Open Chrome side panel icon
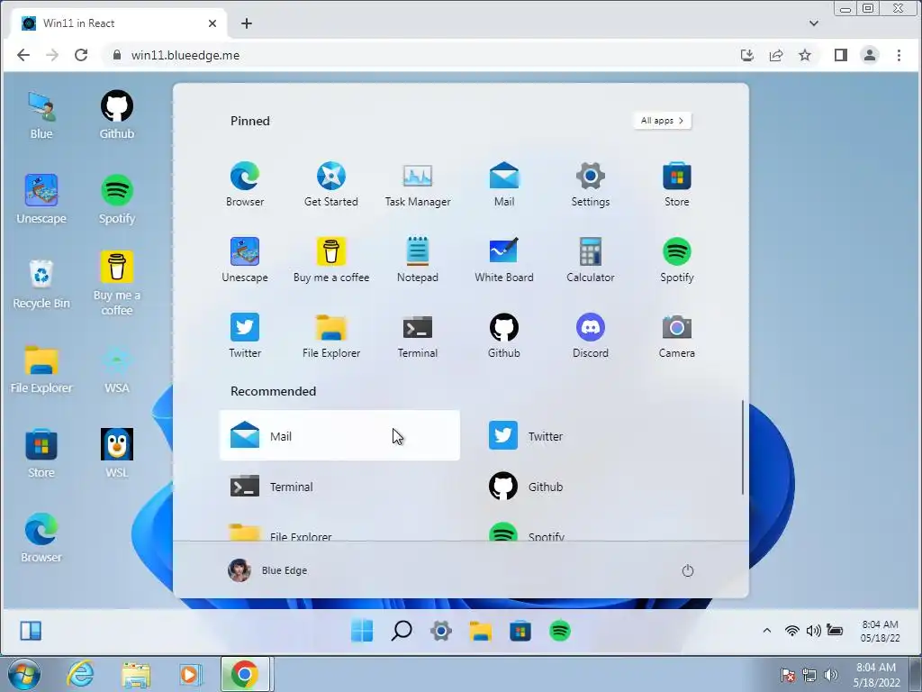This screenshot has height=692, width=922. 840,55
